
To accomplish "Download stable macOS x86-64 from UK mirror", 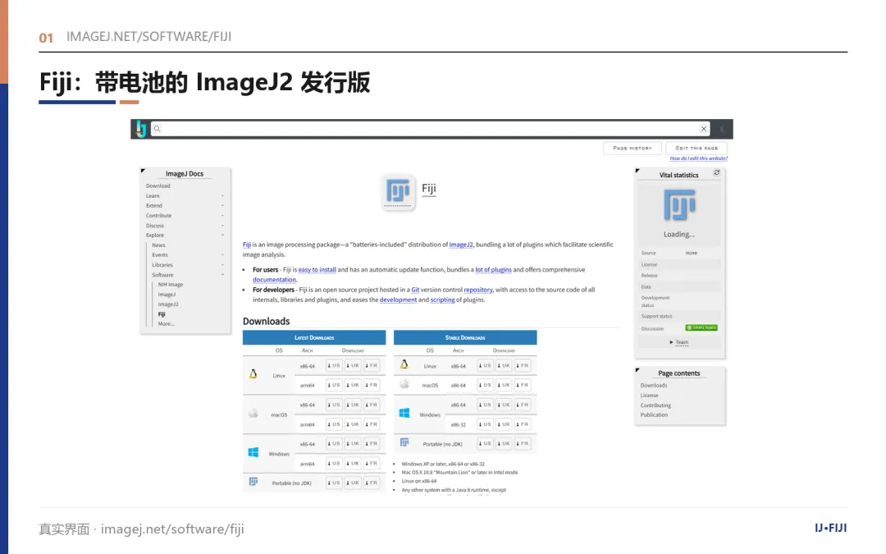I will pos(504,385).
